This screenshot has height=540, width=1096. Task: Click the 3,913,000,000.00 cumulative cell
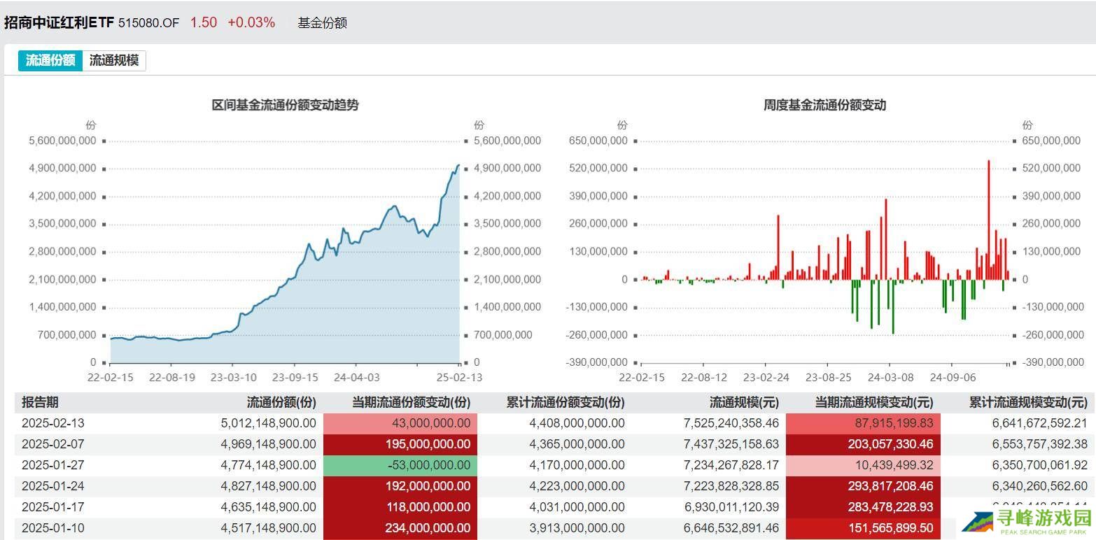pyautogui.click(x=577, y=528)
